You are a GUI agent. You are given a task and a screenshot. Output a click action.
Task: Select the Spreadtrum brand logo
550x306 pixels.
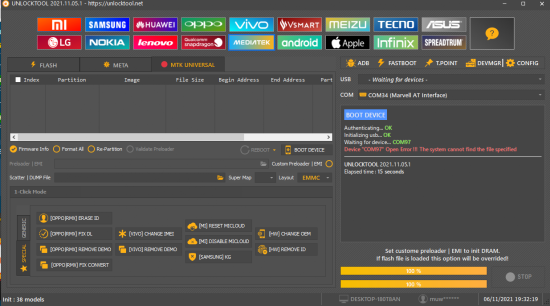[x=443, y=42]
